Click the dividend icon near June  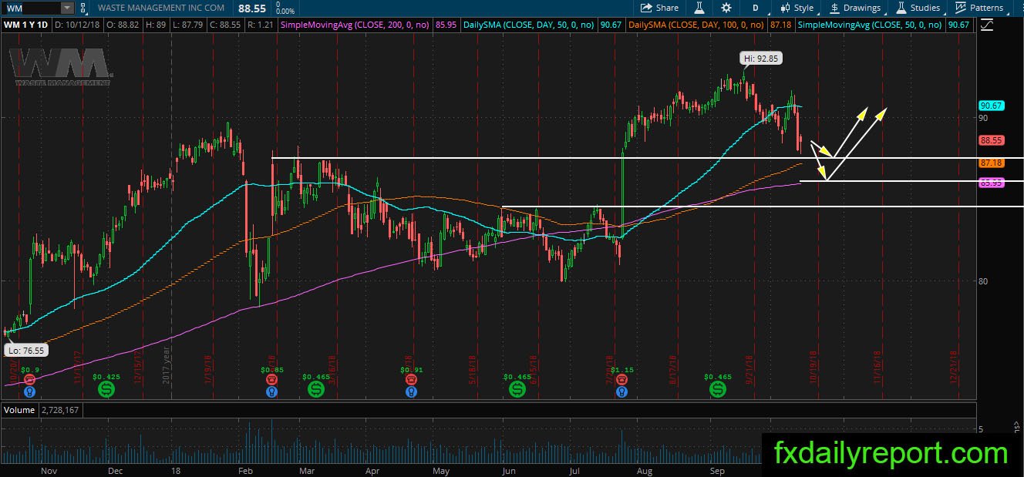click(517, 389)
